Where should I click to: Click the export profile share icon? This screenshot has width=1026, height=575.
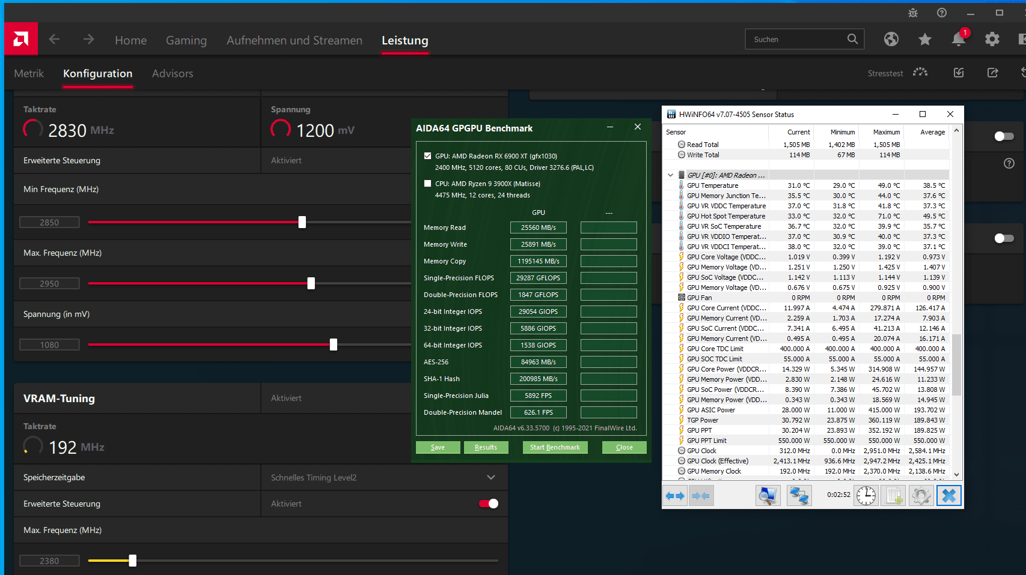992,73
